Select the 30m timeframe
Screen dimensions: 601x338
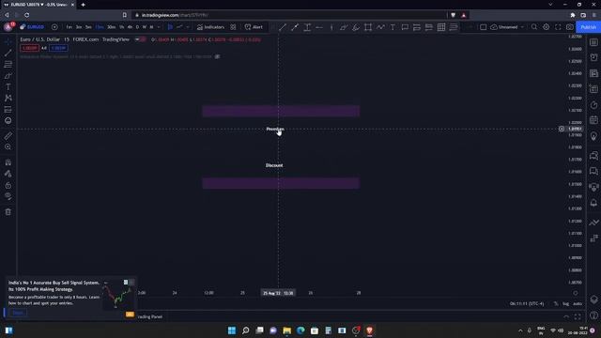pos(111,27)
